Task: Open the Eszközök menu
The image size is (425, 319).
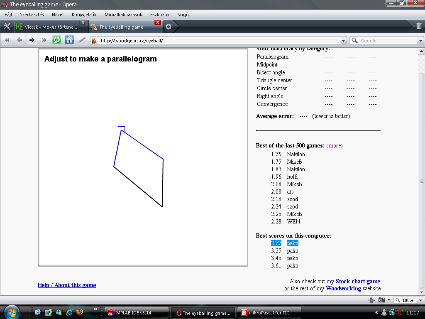Action: 160,15
